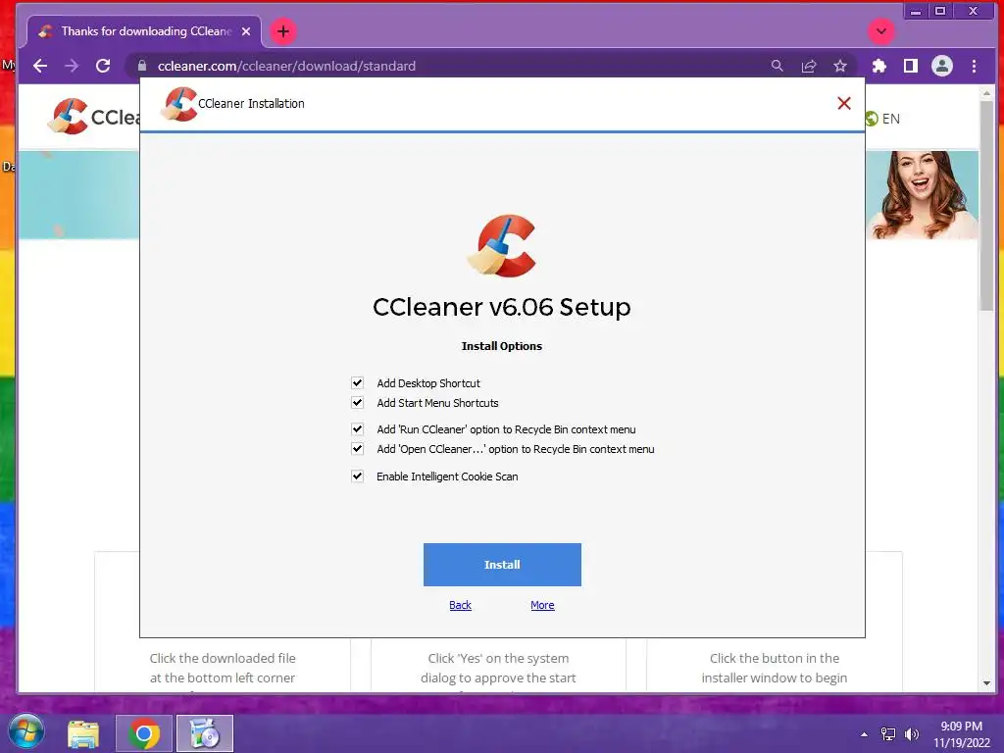Open a new browser tab
Screen dimensions: 1004x753
pos(283,31)
